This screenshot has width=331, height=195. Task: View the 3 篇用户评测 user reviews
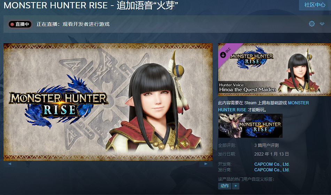(x=267, y=145)
